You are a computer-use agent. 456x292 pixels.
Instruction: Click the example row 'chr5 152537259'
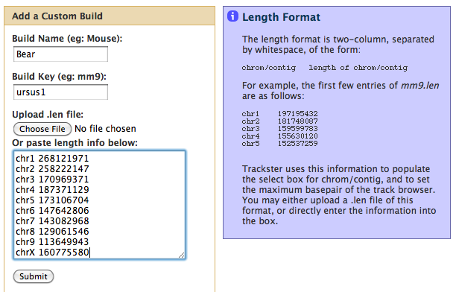tap(279, 144)
